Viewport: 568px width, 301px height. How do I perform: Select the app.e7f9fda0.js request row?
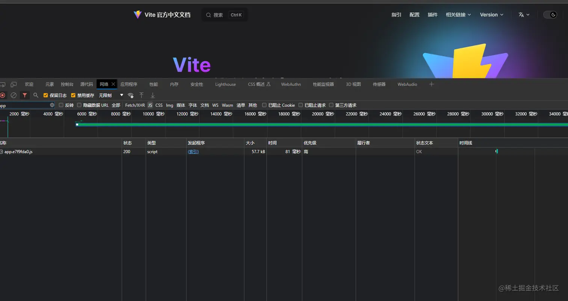(x=284, y=152)
